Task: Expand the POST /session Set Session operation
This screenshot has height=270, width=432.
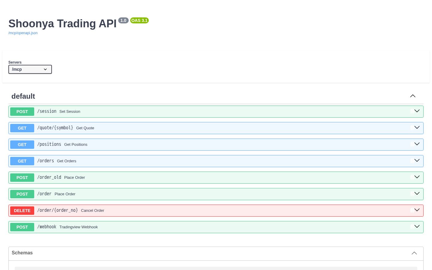Action: tap(417, 111)
